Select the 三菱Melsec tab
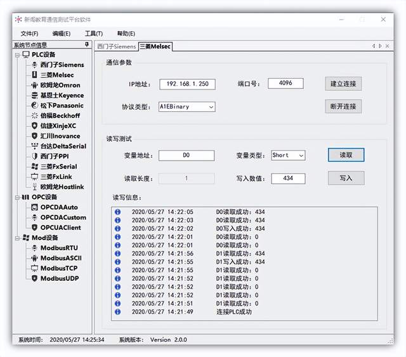406x357 pixels. coord(155,46)
